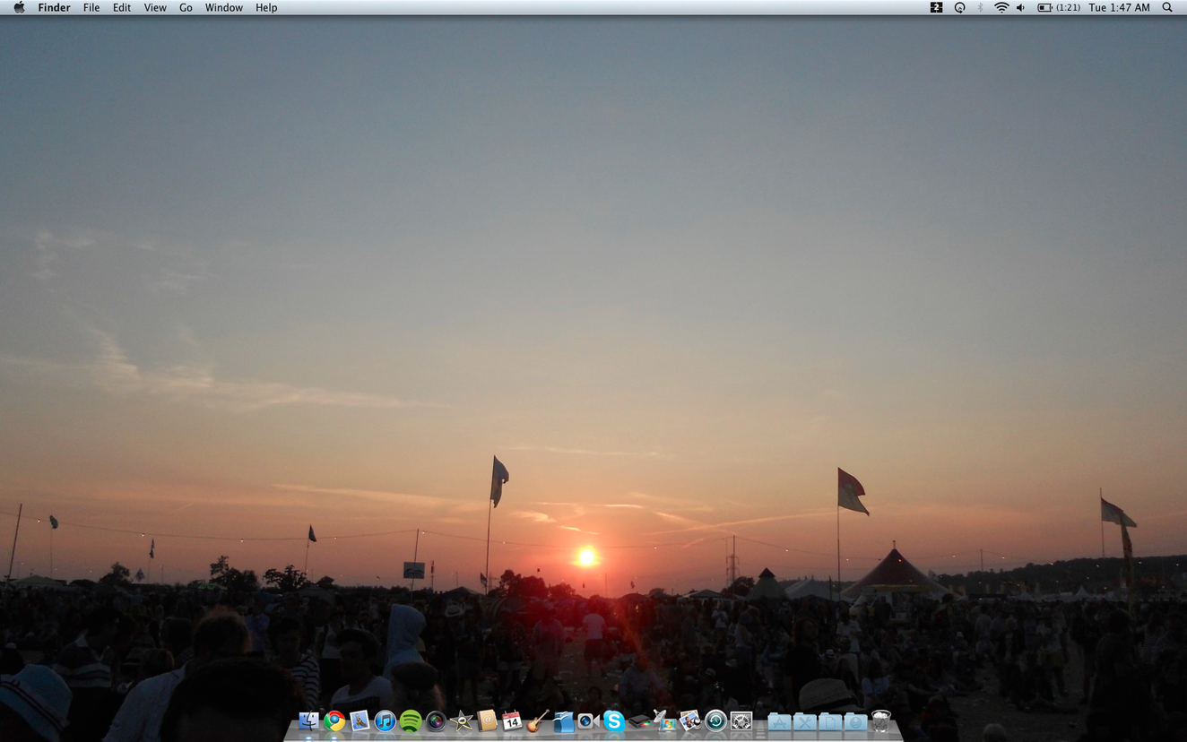Open the Utilities folder stack in Dock
Screen dimensions: 1187x742
(x=804, y=721)
